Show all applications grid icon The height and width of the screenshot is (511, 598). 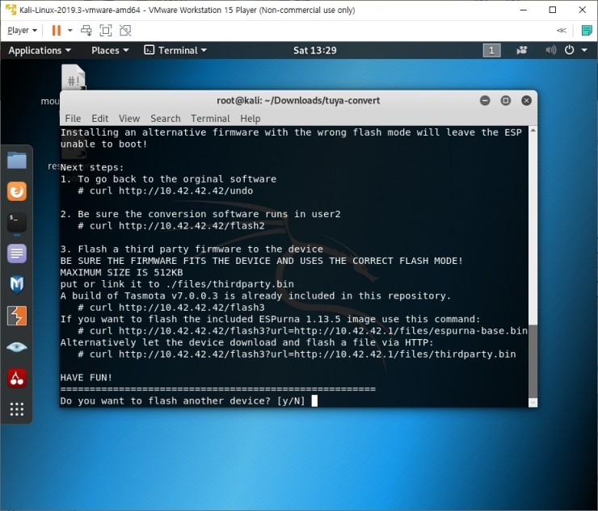point(17,409)
